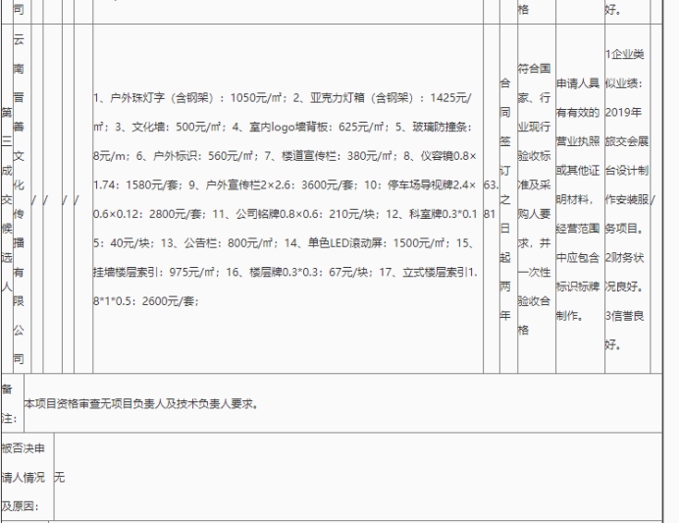Click the 无 value cell

pyautogui.click(x=59, y=477)
